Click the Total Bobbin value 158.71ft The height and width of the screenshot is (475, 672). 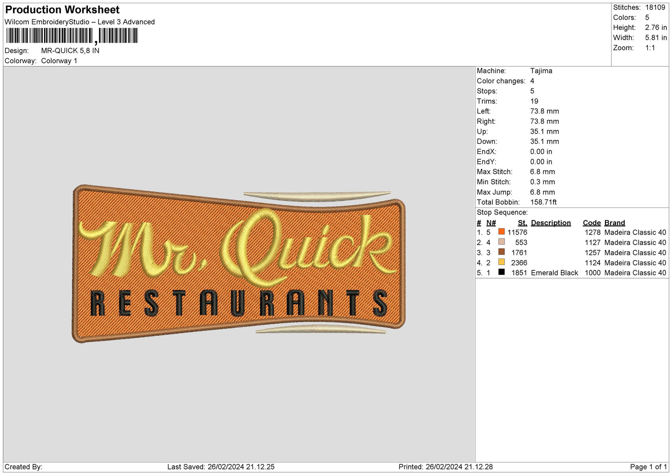pyautogui.click(x=543, y=202)
